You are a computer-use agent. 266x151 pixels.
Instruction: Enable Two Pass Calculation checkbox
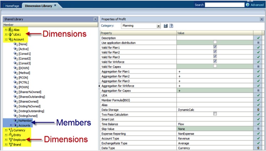[x=215, y=113]
